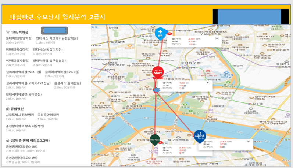
Task: Select 갤러리아백화점(고메이494한남) entry
Action: pyautogui.click(x=28, y=83)
